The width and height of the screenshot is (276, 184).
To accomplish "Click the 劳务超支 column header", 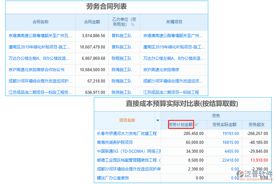I will coord(256,125).
